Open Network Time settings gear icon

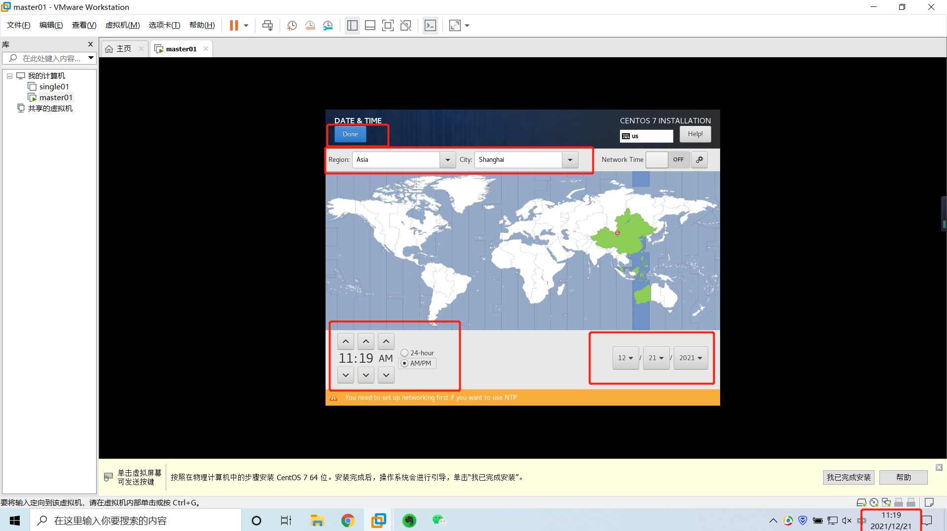coord(699,160)
